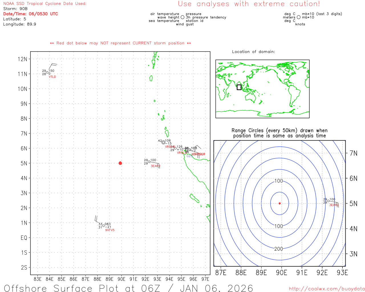Click the double-circle station marker near 6N
365x292 pixels.
click(163, 142)
